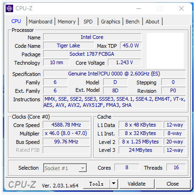Select the SPD tab
This screenshot has height=195, width=195.
click(x=88, y=22)
